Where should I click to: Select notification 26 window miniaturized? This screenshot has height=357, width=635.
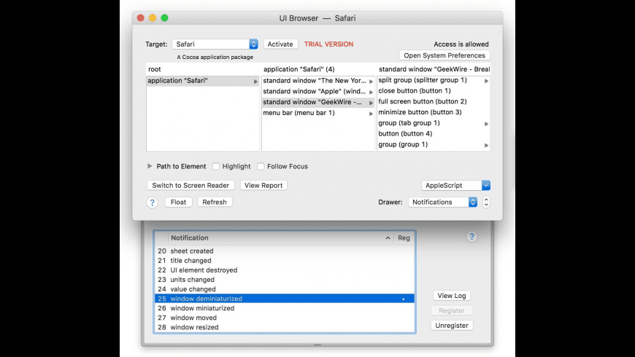pos(285,308)
